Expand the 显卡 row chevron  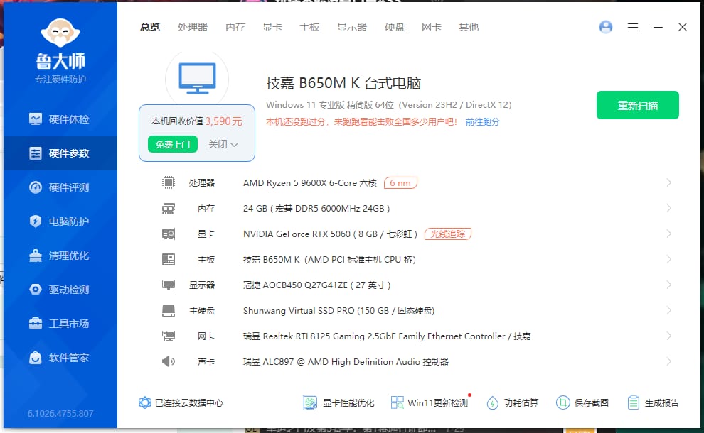(x=669, y=234)
